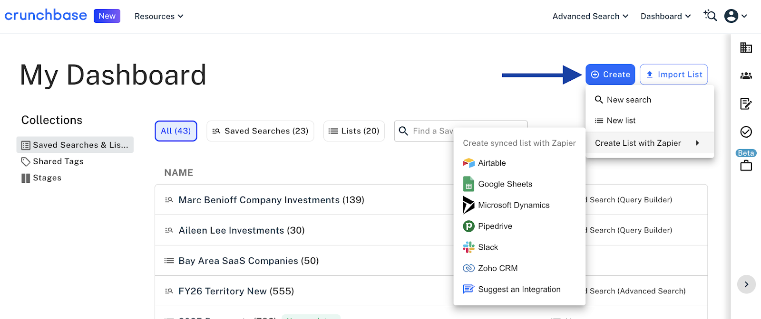Choose Slack in the Zapier submenu

519,247
